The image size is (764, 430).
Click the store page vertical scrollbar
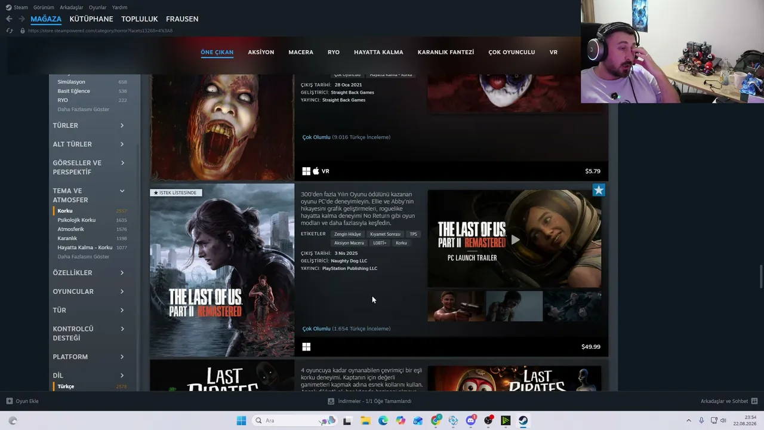761,278
